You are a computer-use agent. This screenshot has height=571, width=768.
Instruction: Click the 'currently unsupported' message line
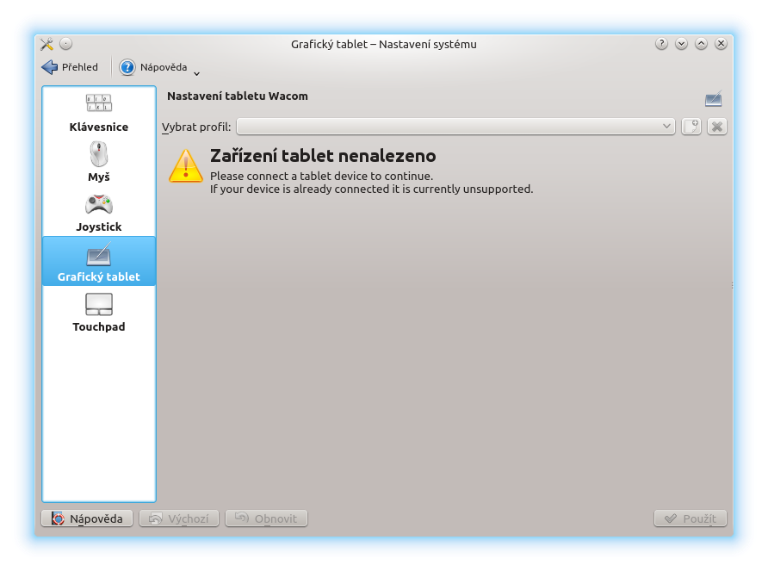pos(371,189)
